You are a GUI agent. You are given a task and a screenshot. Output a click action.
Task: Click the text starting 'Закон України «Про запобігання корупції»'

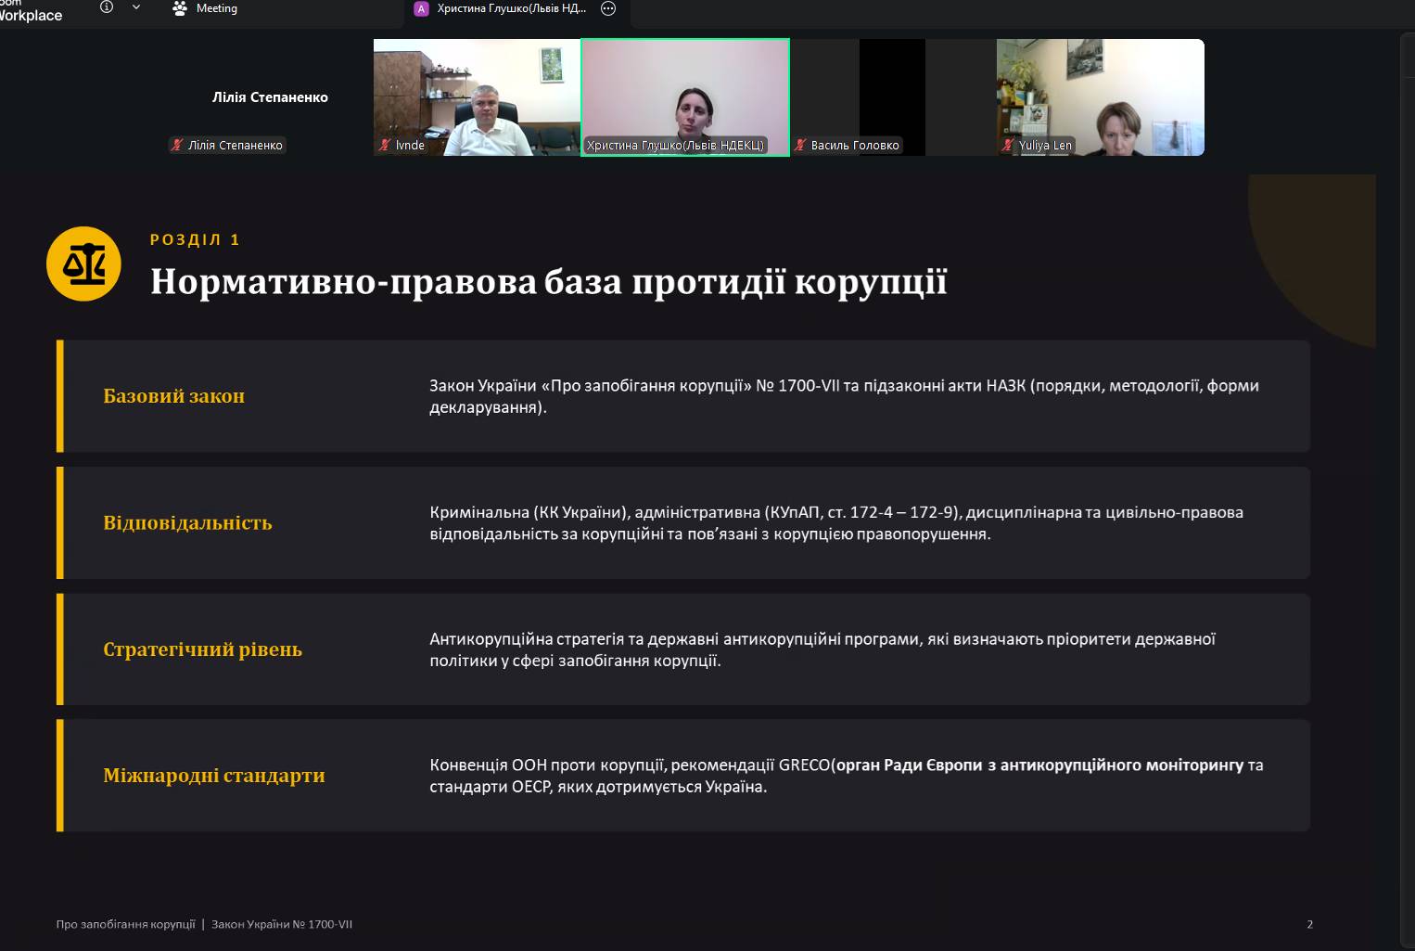[x=844, y=396]
